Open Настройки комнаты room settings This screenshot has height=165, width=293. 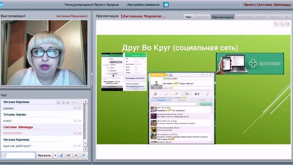point(143,5)
